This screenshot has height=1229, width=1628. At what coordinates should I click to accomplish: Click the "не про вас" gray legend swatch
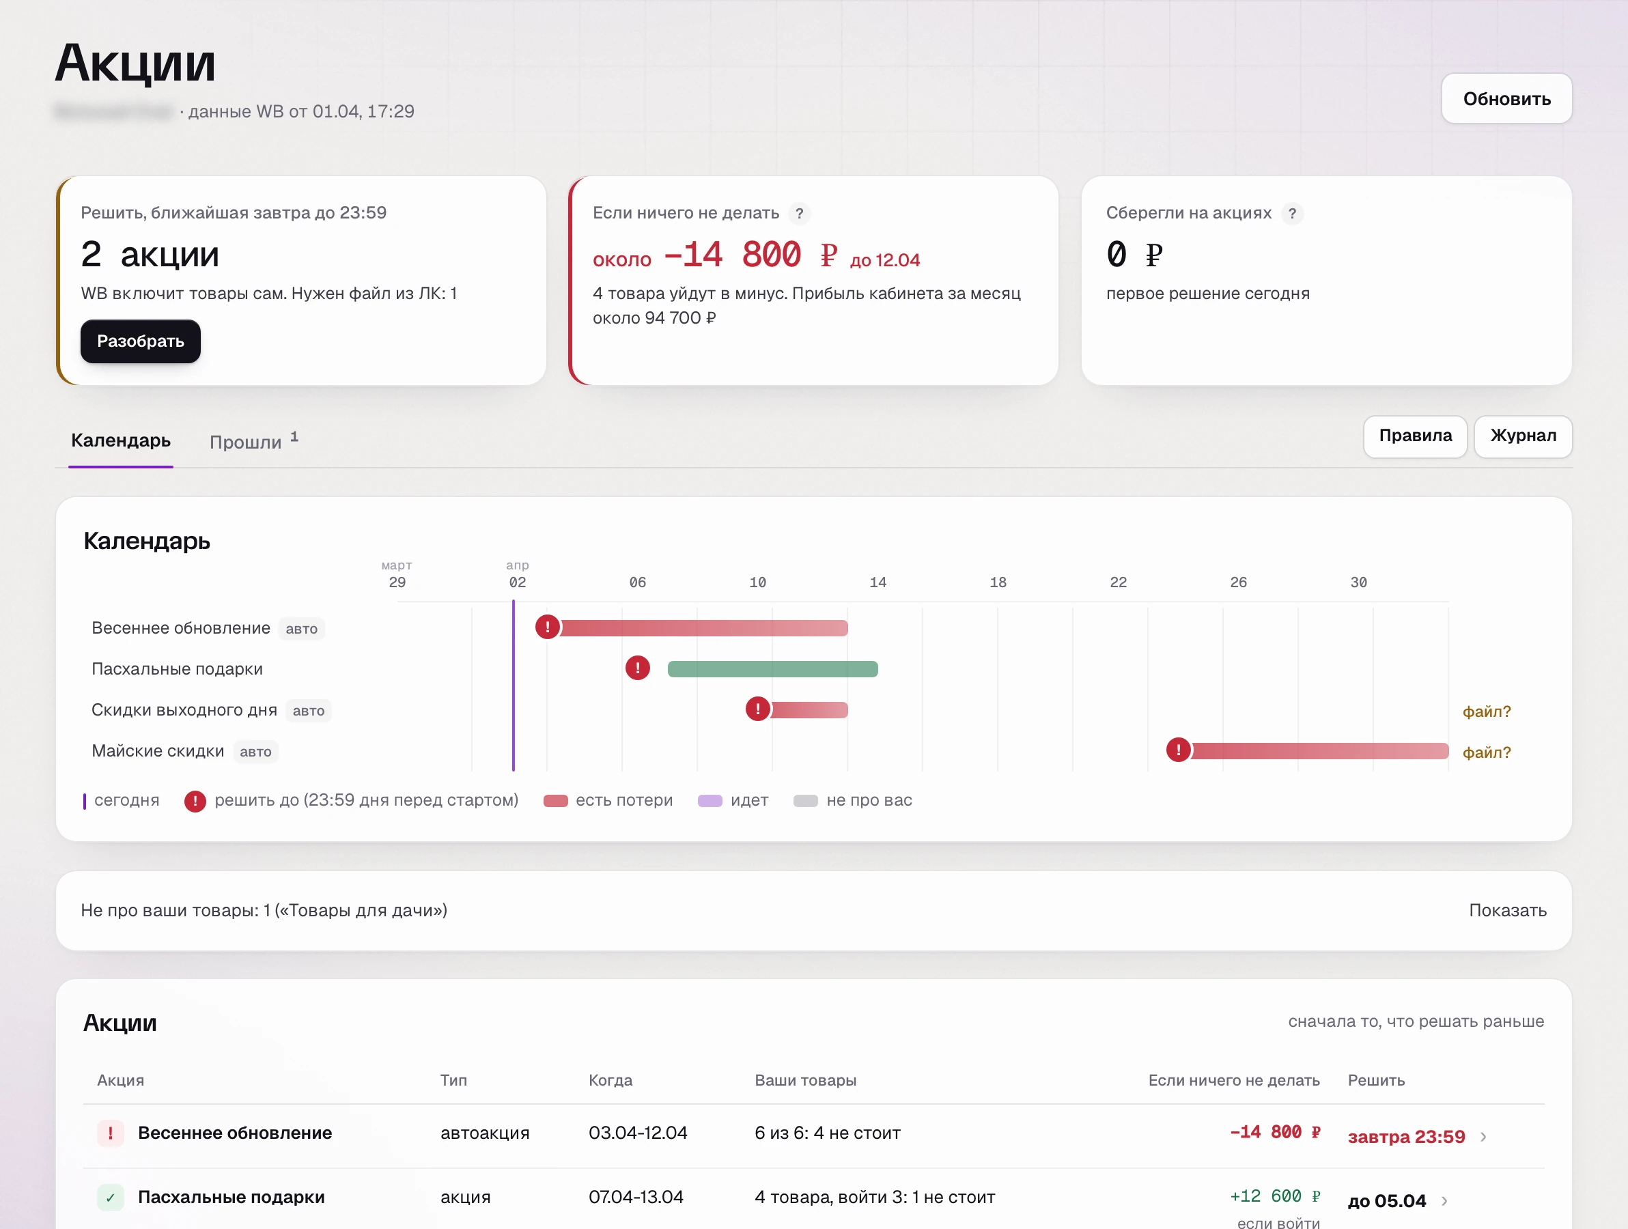pos(806,801)
